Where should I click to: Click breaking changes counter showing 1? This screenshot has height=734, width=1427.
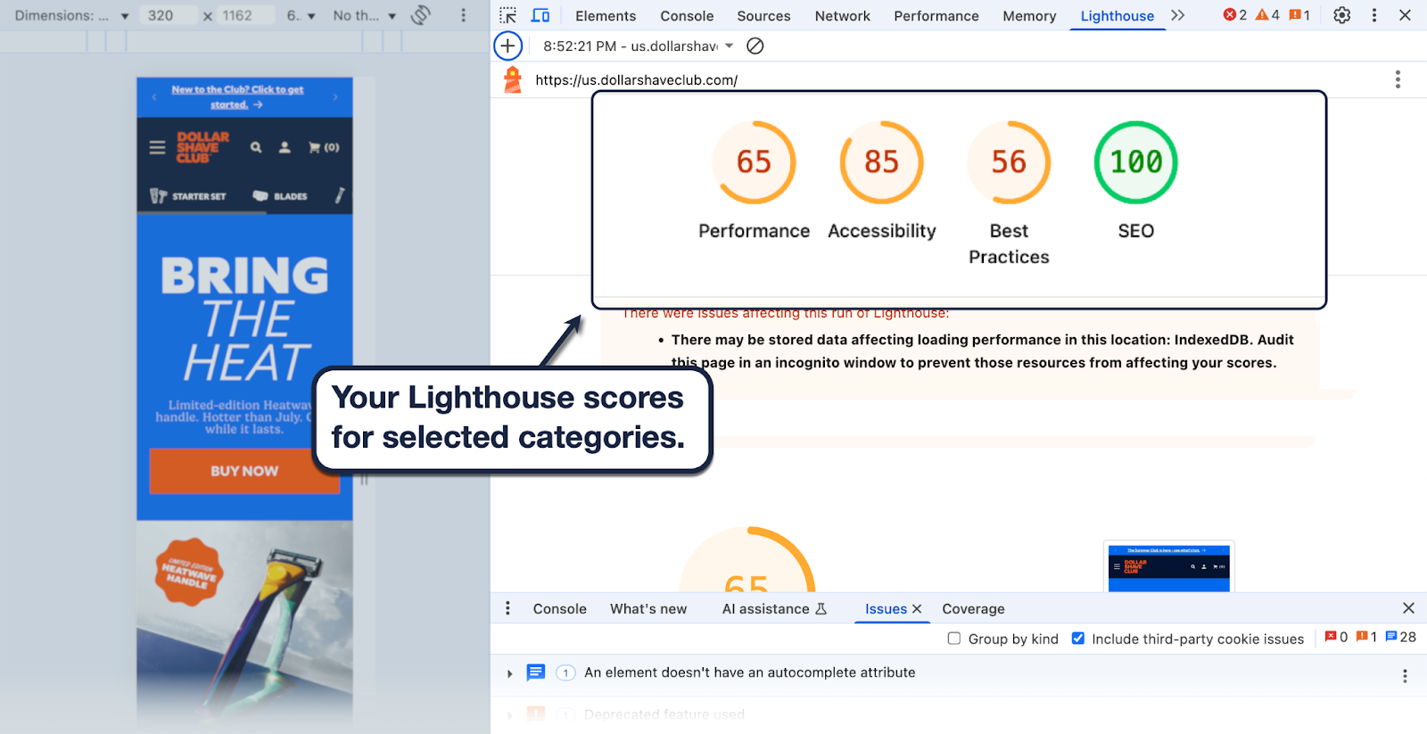[x=1366, y=637]
